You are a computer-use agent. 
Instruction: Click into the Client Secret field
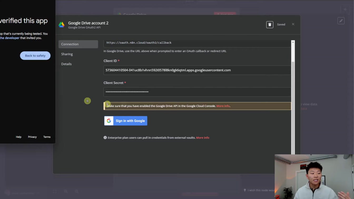click(197, 92)
